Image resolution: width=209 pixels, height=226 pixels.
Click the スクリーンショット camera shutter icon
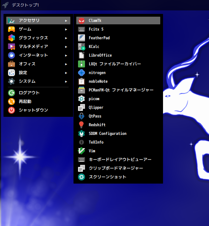click(82, 177)
